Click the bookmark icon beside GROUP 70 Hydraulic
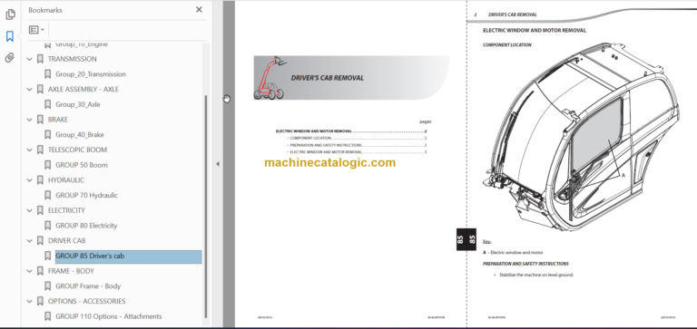The image size is (697, 329). 47,195
